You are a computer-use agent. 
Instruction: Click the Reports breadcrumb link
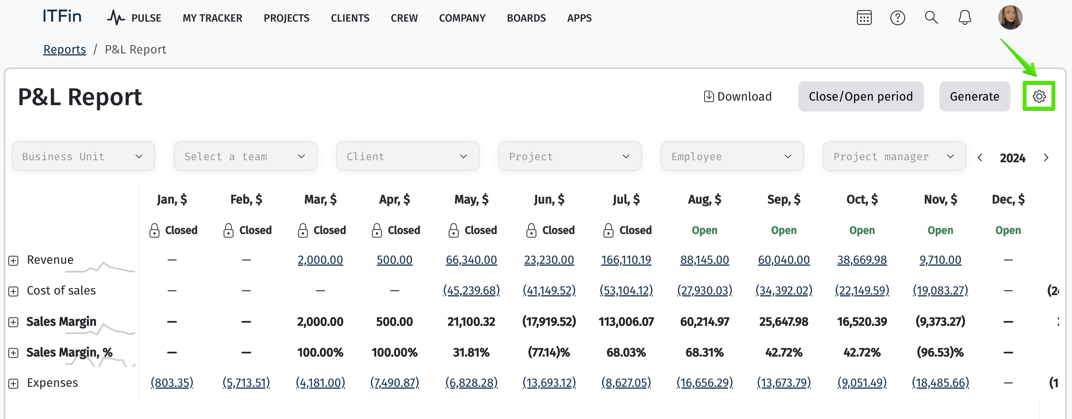pos(65,49)
